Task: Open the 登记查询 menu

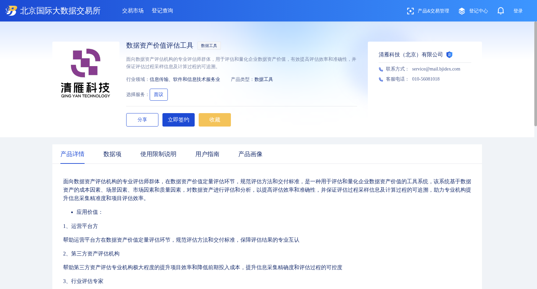Action: point(162,11)
